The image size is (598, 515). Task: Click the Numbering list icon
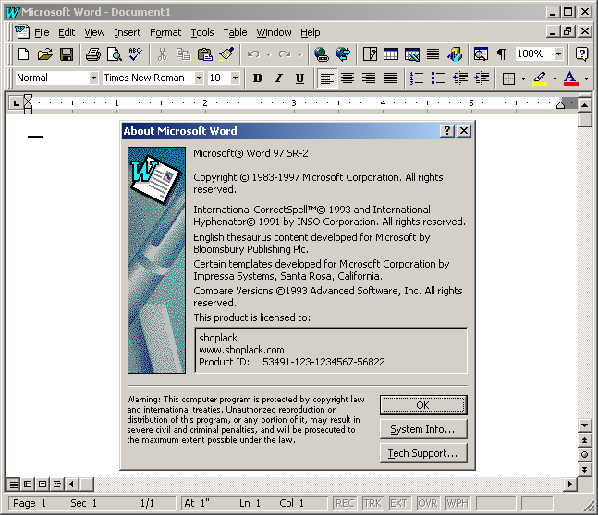[x=417, y=78]
